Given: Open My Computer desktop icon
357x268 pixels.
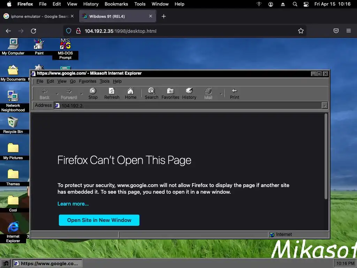Looking at the screenshot, I should point(13,47).
